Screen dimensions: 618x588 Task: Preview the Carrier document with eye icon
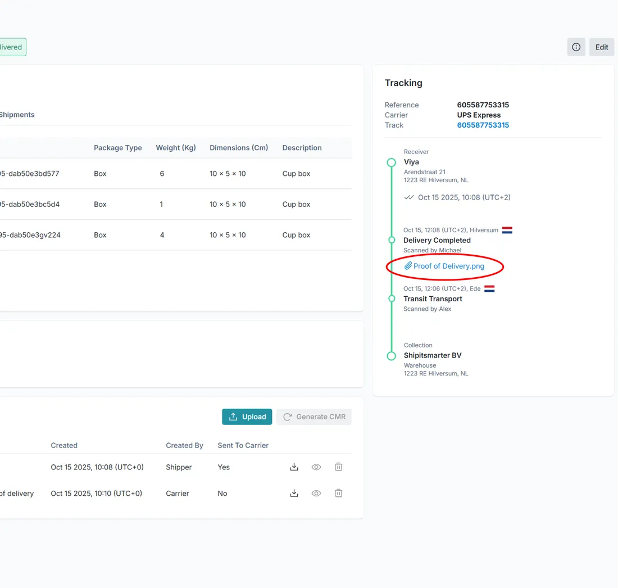click(x=316, y=493)
